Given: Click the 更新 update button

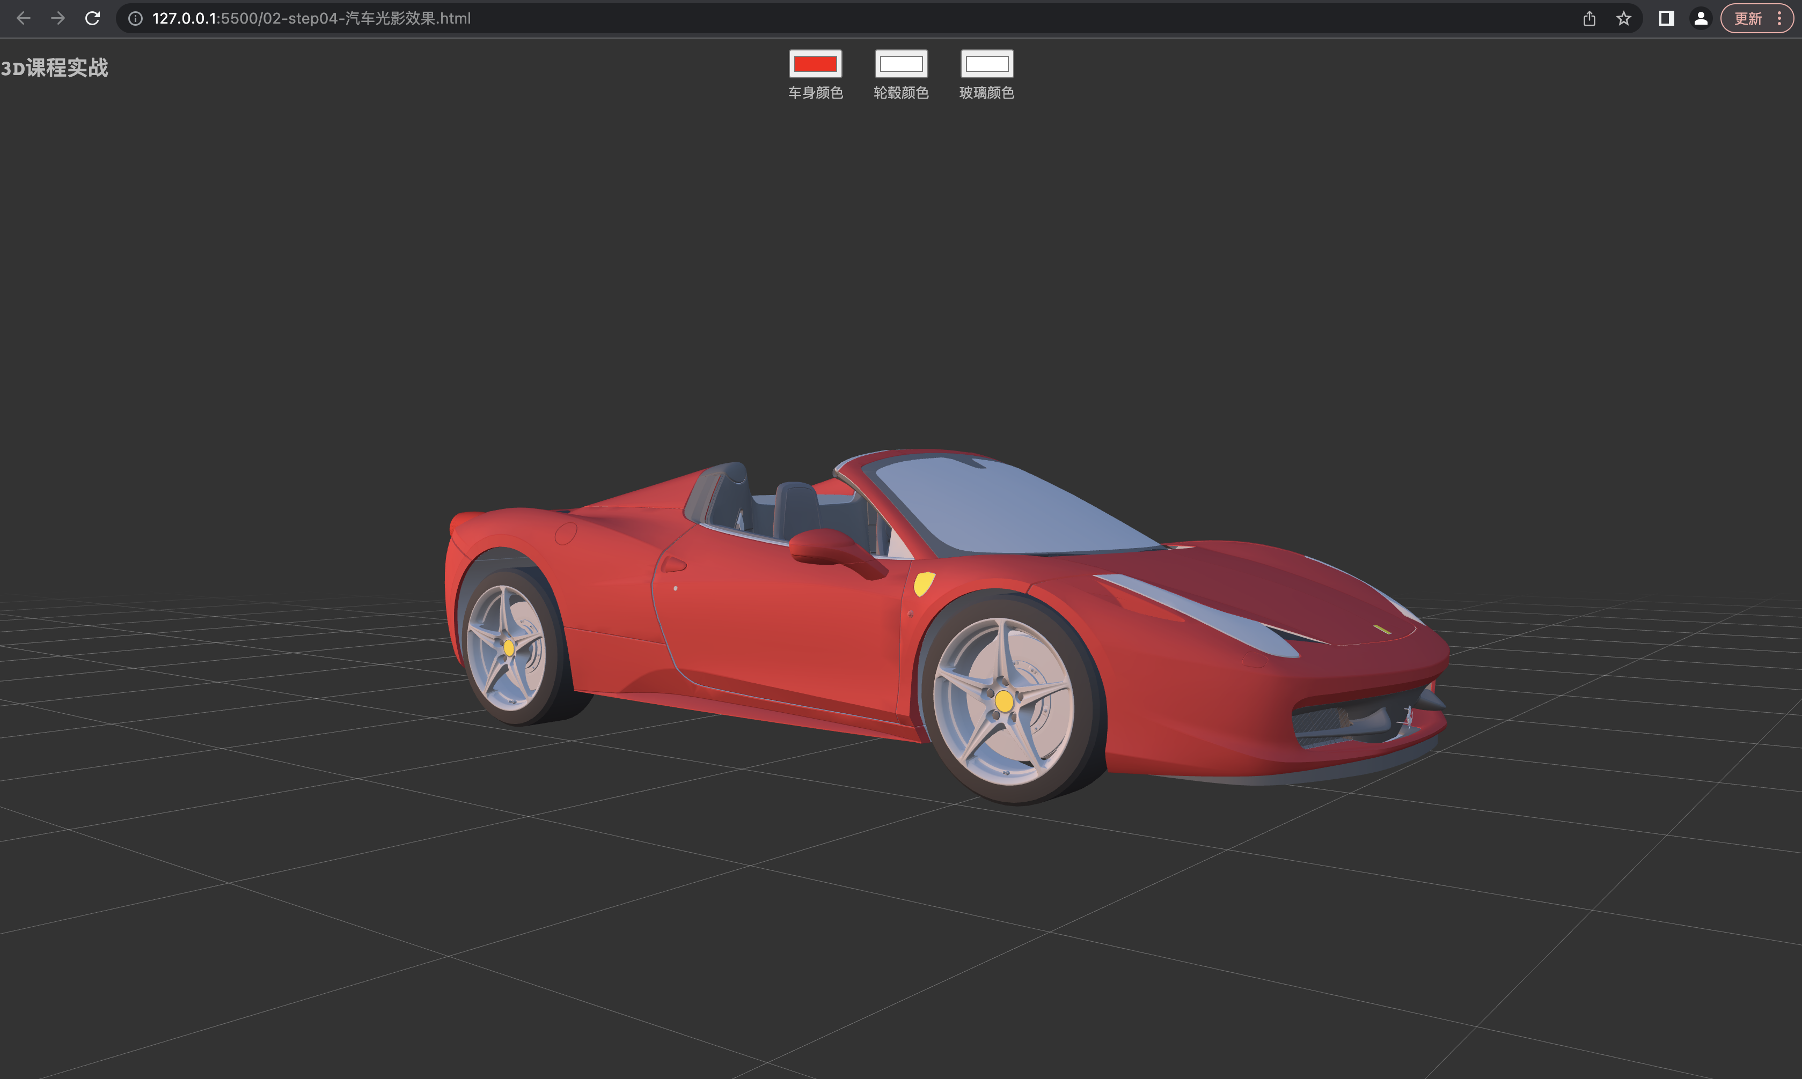Looking at the screenshot, I should coord(1747,18).
